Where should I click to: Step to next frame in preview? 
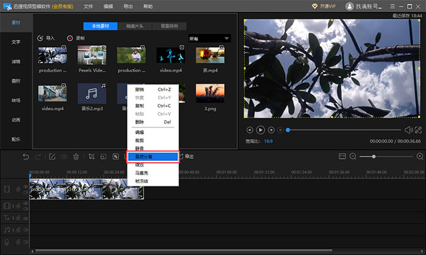tap(271, 130)
